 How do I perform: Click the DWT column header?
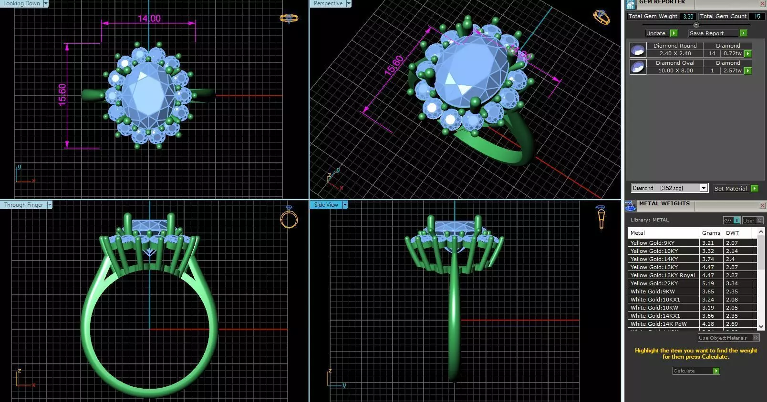(737, 233)
